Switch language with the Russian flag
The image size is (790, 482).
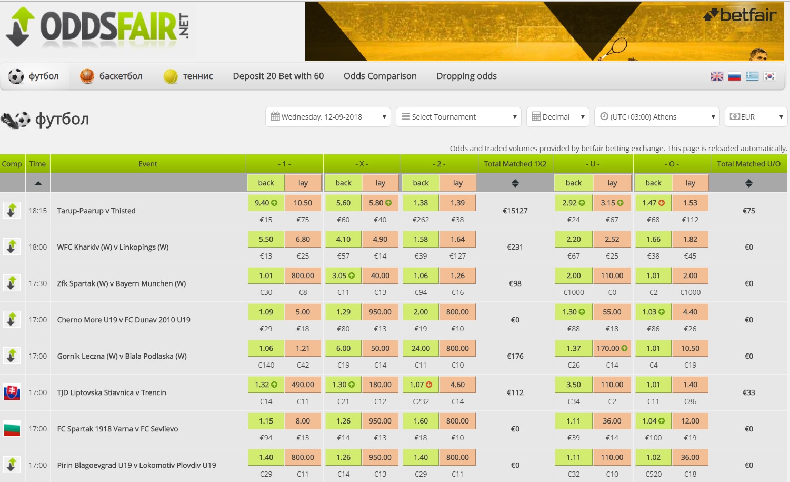[x=734, y=76]
